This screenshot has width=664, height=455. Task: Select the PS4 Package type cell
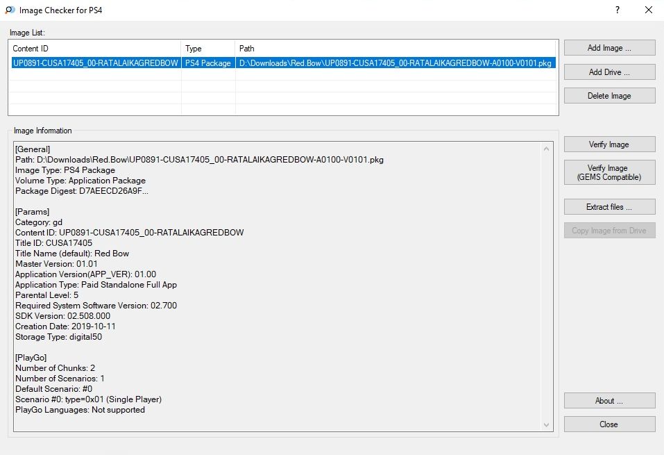pyautogui.click(x=208, y=63)
